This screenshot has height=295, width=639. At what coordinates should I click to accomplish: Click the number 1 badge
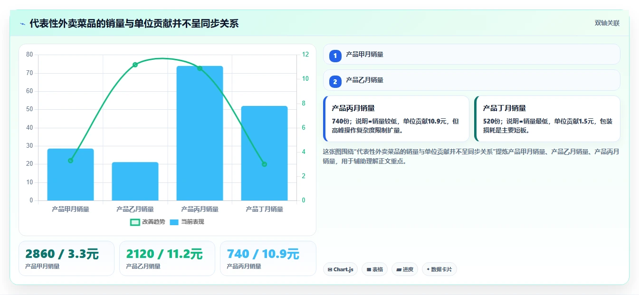click(335, 56)
